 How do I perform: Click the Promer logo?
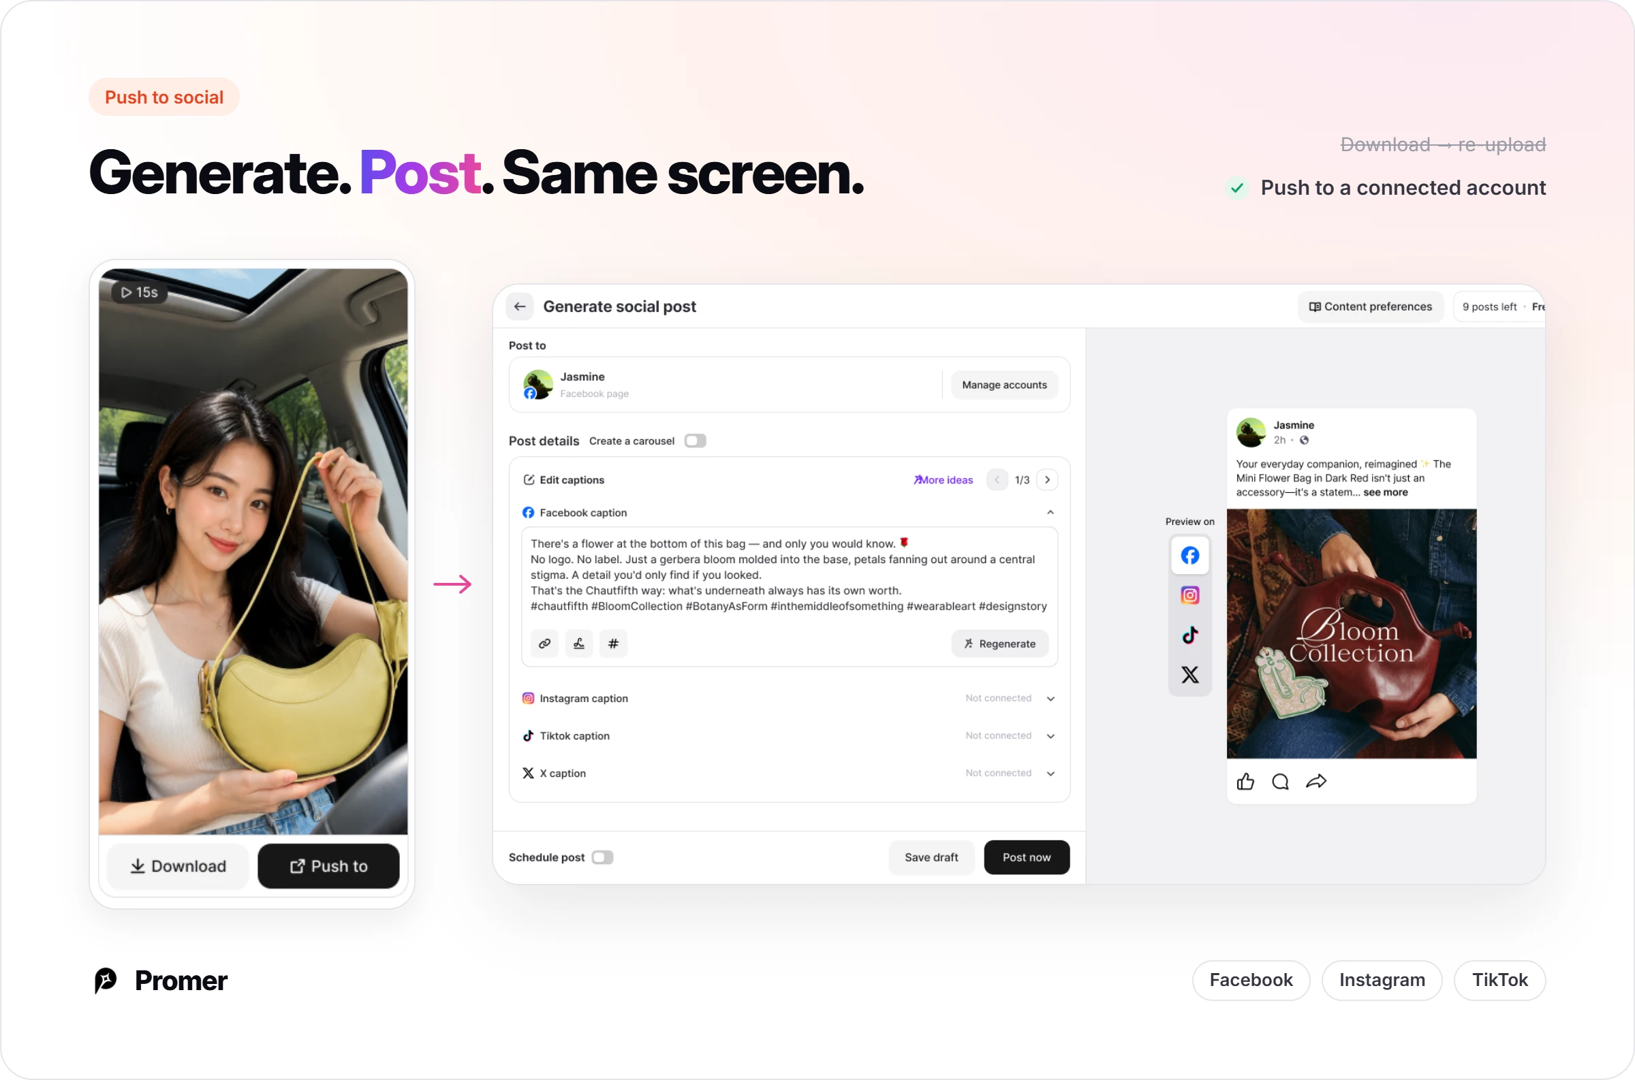(160, 980)
